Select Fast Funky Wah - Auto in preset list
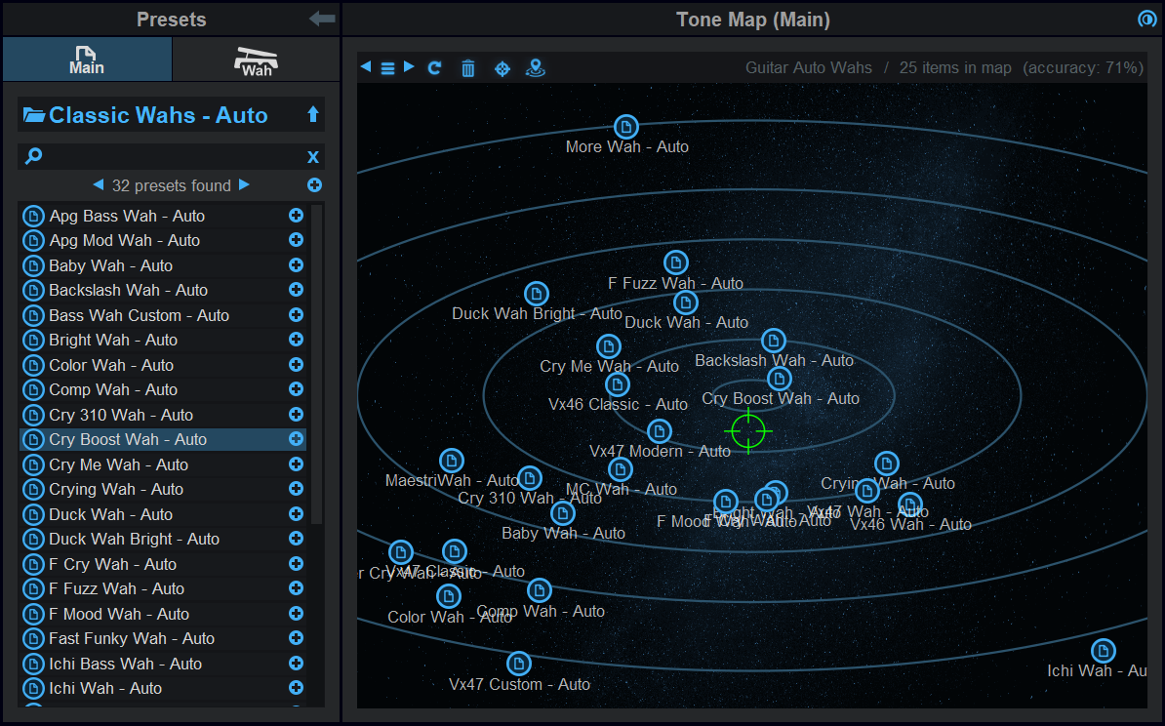This screenshot has width=1165, height=726. point(163,638)
